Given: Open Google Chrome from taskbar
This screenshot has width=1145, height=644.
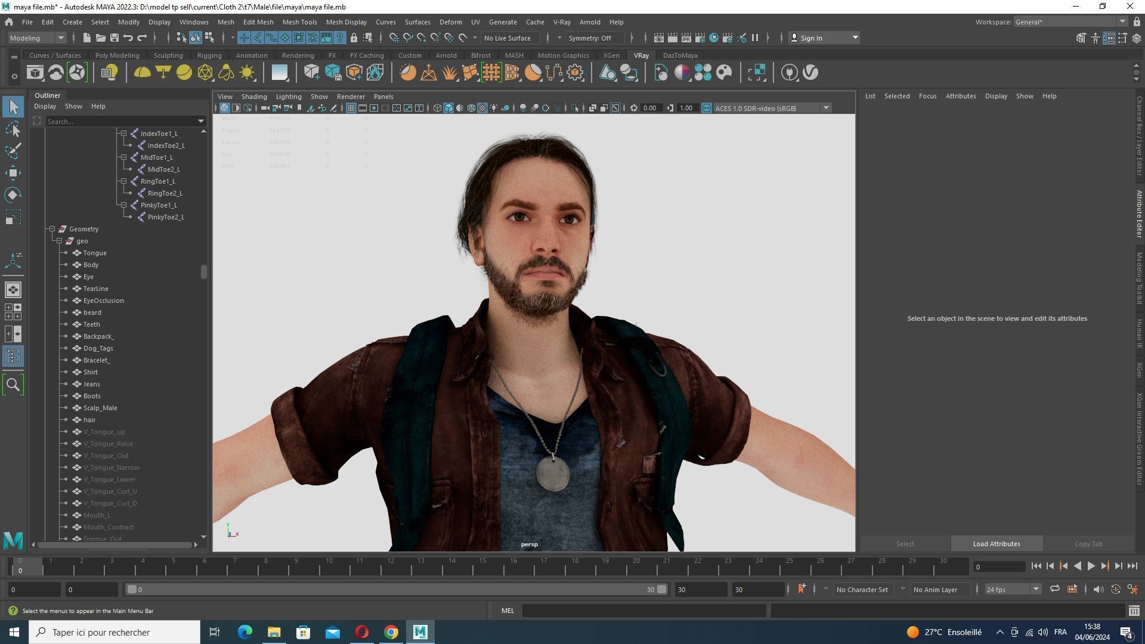Looking at the screenshot, I should pyautogui.click(x=391, y=632).
